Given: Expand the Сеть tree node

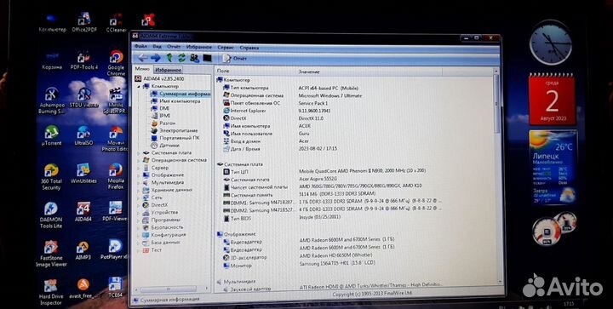Looking at the screenshot, I should [138, 197].
